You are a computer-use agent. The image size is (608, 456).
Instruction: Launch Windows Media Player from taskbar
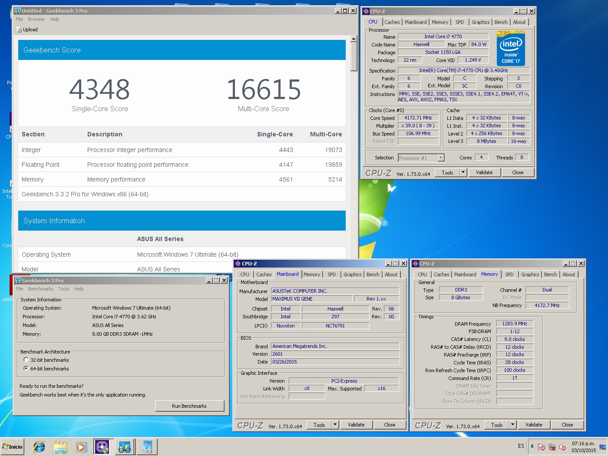pos(81,446)
